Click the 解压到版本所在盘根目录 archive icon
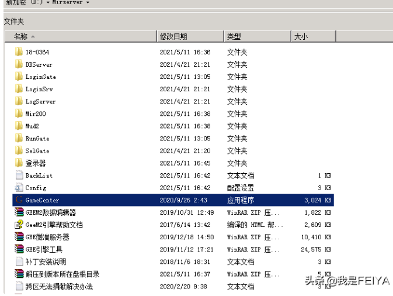Screen dimensions: 393x296 point(19,274)
